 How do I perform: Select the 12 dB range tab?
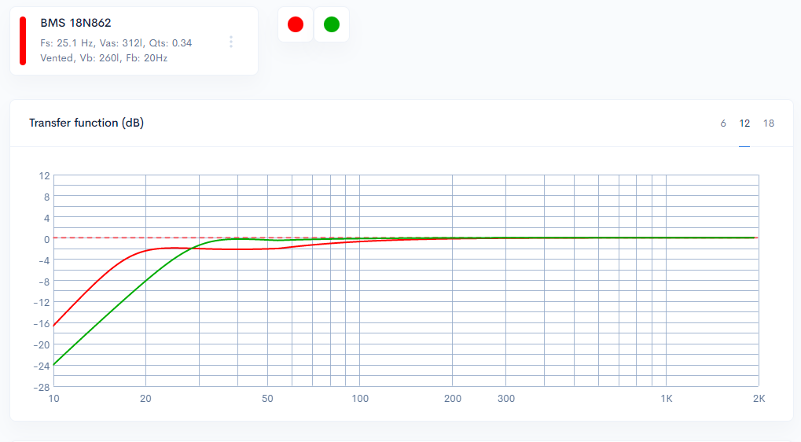coord(744,123)
